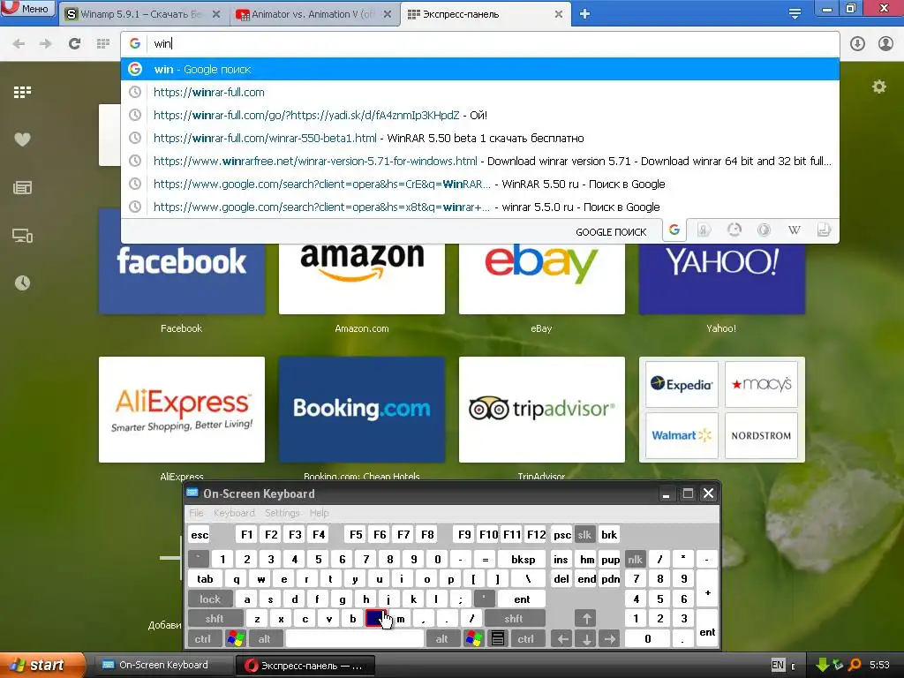The image size is (904, 678).
Task: Go forward with the forward arrow
Action: 46,44
